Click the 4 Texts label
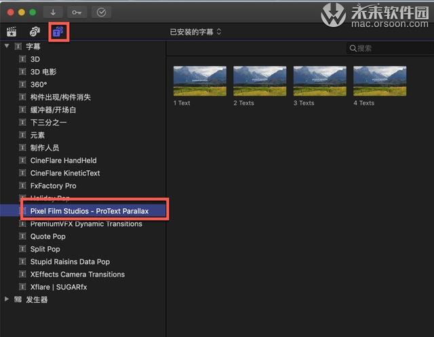Image resolution: width=434 pixels, height=337 pixels. tap(364, 103)
